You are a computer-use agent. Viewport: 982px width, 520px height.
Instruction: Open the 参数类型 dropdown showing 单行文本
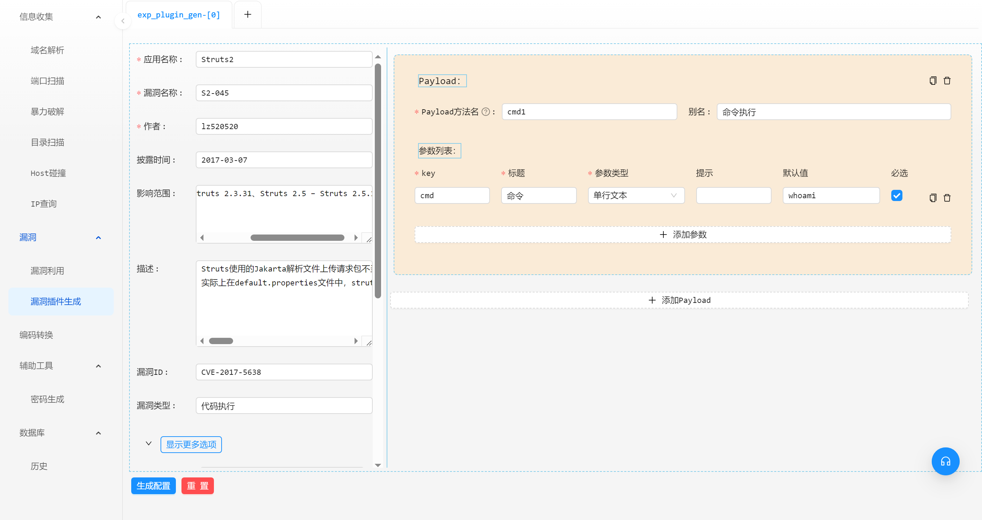click(x=635, y=195)
